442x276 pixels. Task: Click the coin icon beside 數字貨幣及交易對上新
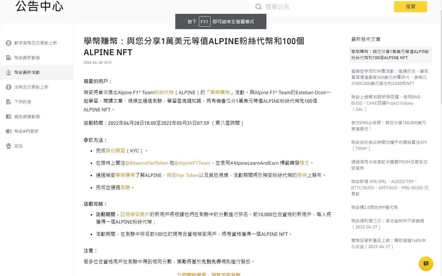9,43
